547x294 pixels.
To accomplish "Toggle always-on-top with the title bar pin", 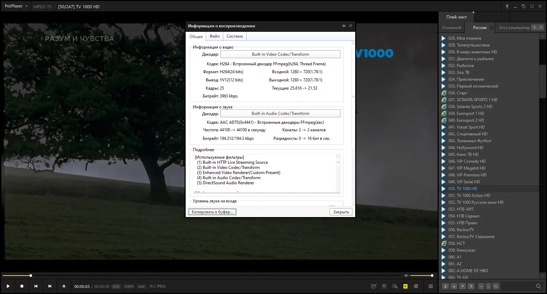I will [x=507, y=6].
